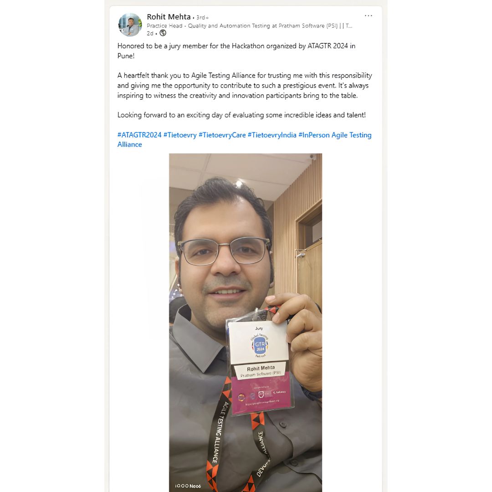Viewport: 492px width, 492px height.
Task: Click the Rohit Mehta name on the badge
Action: [261, 368]
